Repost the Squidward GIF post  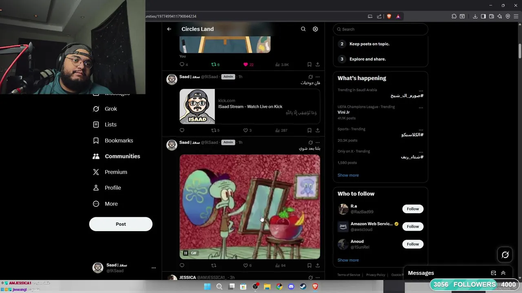pos(214,265)
